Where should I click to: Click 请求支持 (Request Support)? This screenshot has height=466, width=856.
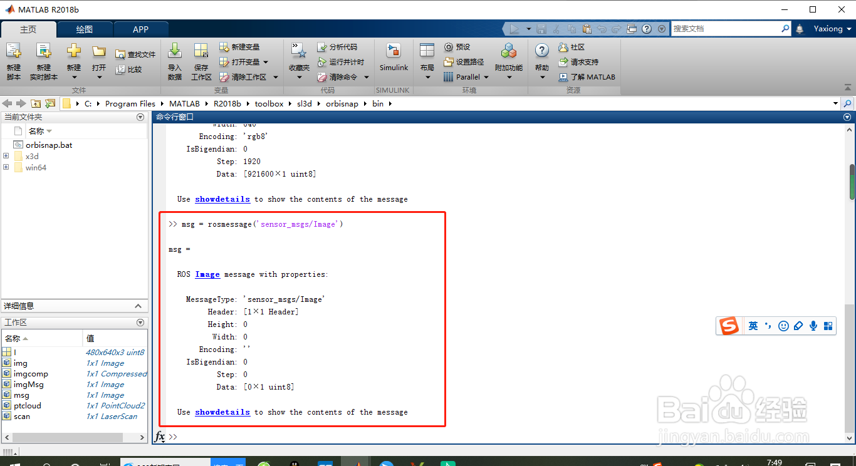click(x=578, y=62)
